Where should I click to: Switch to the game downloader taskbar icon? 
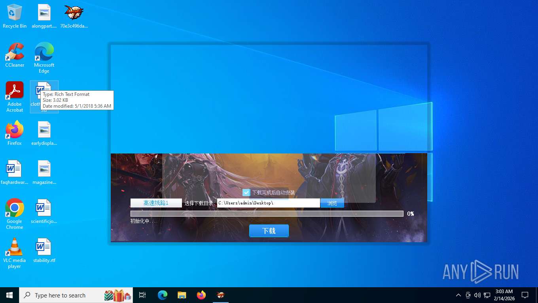coord(221,295)
